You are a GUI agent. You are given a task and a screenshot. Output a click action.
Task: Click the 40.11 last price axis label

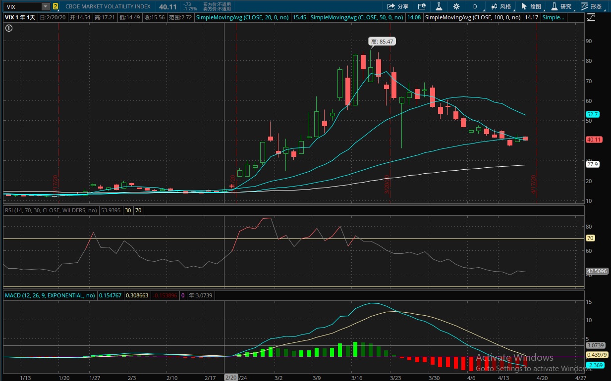coord(594,140)
